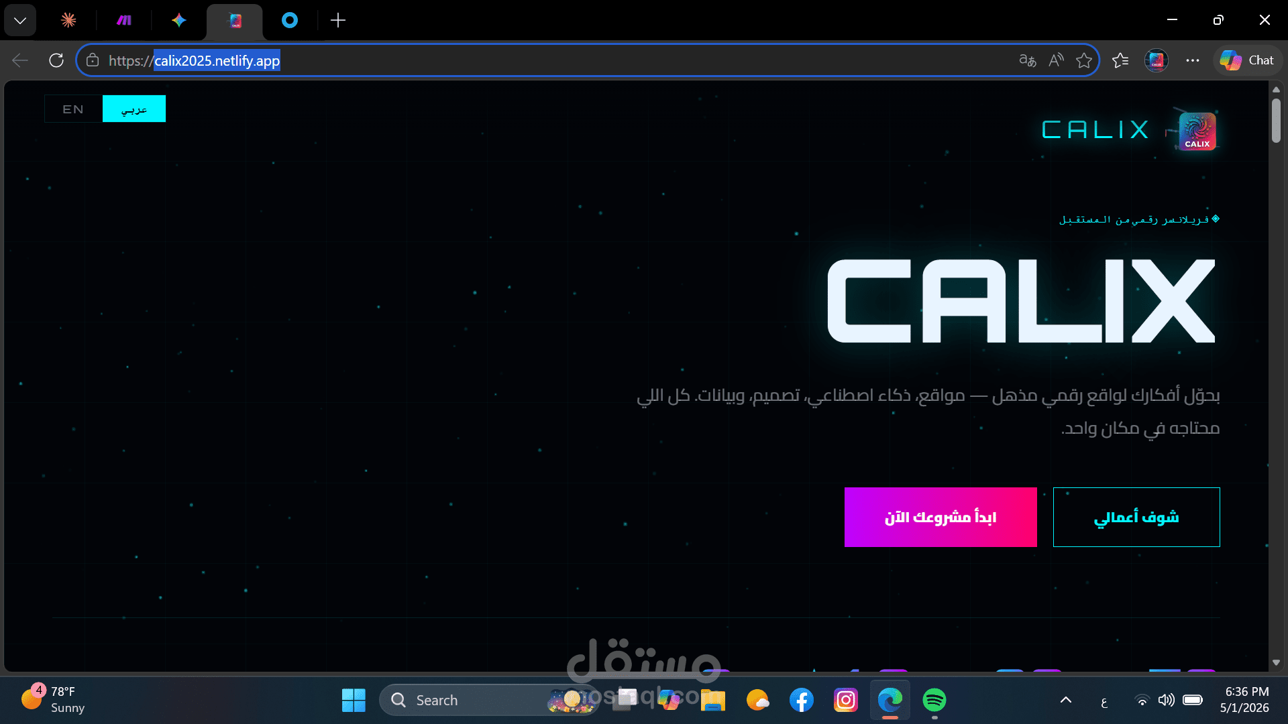Start read aloud from address bar

pos(1056,60)
